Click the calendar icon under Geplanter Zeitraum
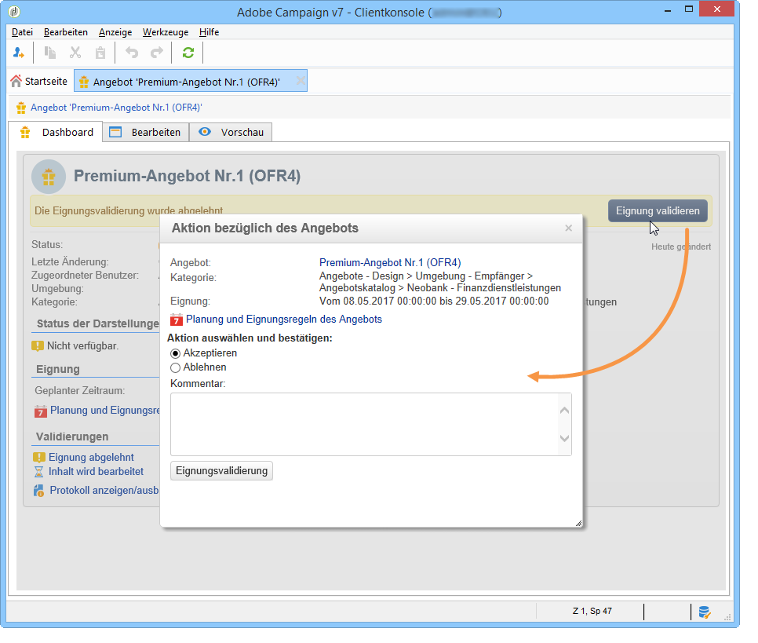This screenshot has height=643, width=758. click(41, 411)
